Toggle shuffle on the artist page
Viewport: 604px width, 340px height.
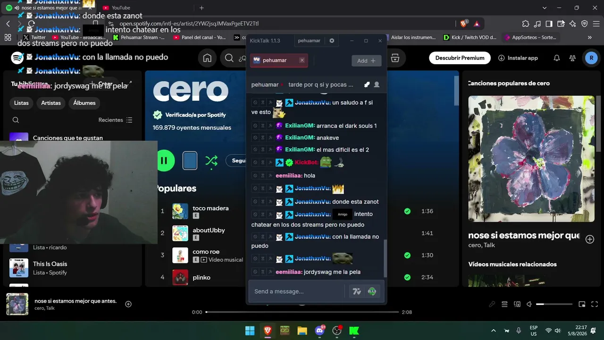coord(211,161)
